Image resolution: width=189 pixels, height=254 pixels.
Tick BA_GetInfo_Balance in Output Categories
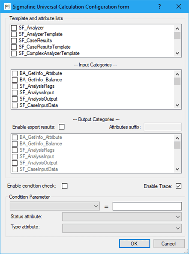[x=15, y=143]
